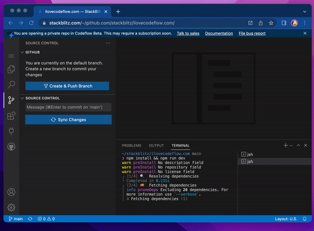Open notifications bell in status bar

pyautogui.click(x=306, y=219)
